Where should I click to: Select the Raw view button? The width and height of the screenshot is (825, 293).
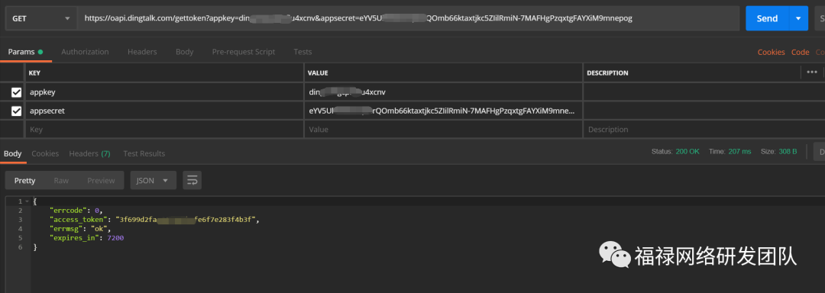point(61,180)
